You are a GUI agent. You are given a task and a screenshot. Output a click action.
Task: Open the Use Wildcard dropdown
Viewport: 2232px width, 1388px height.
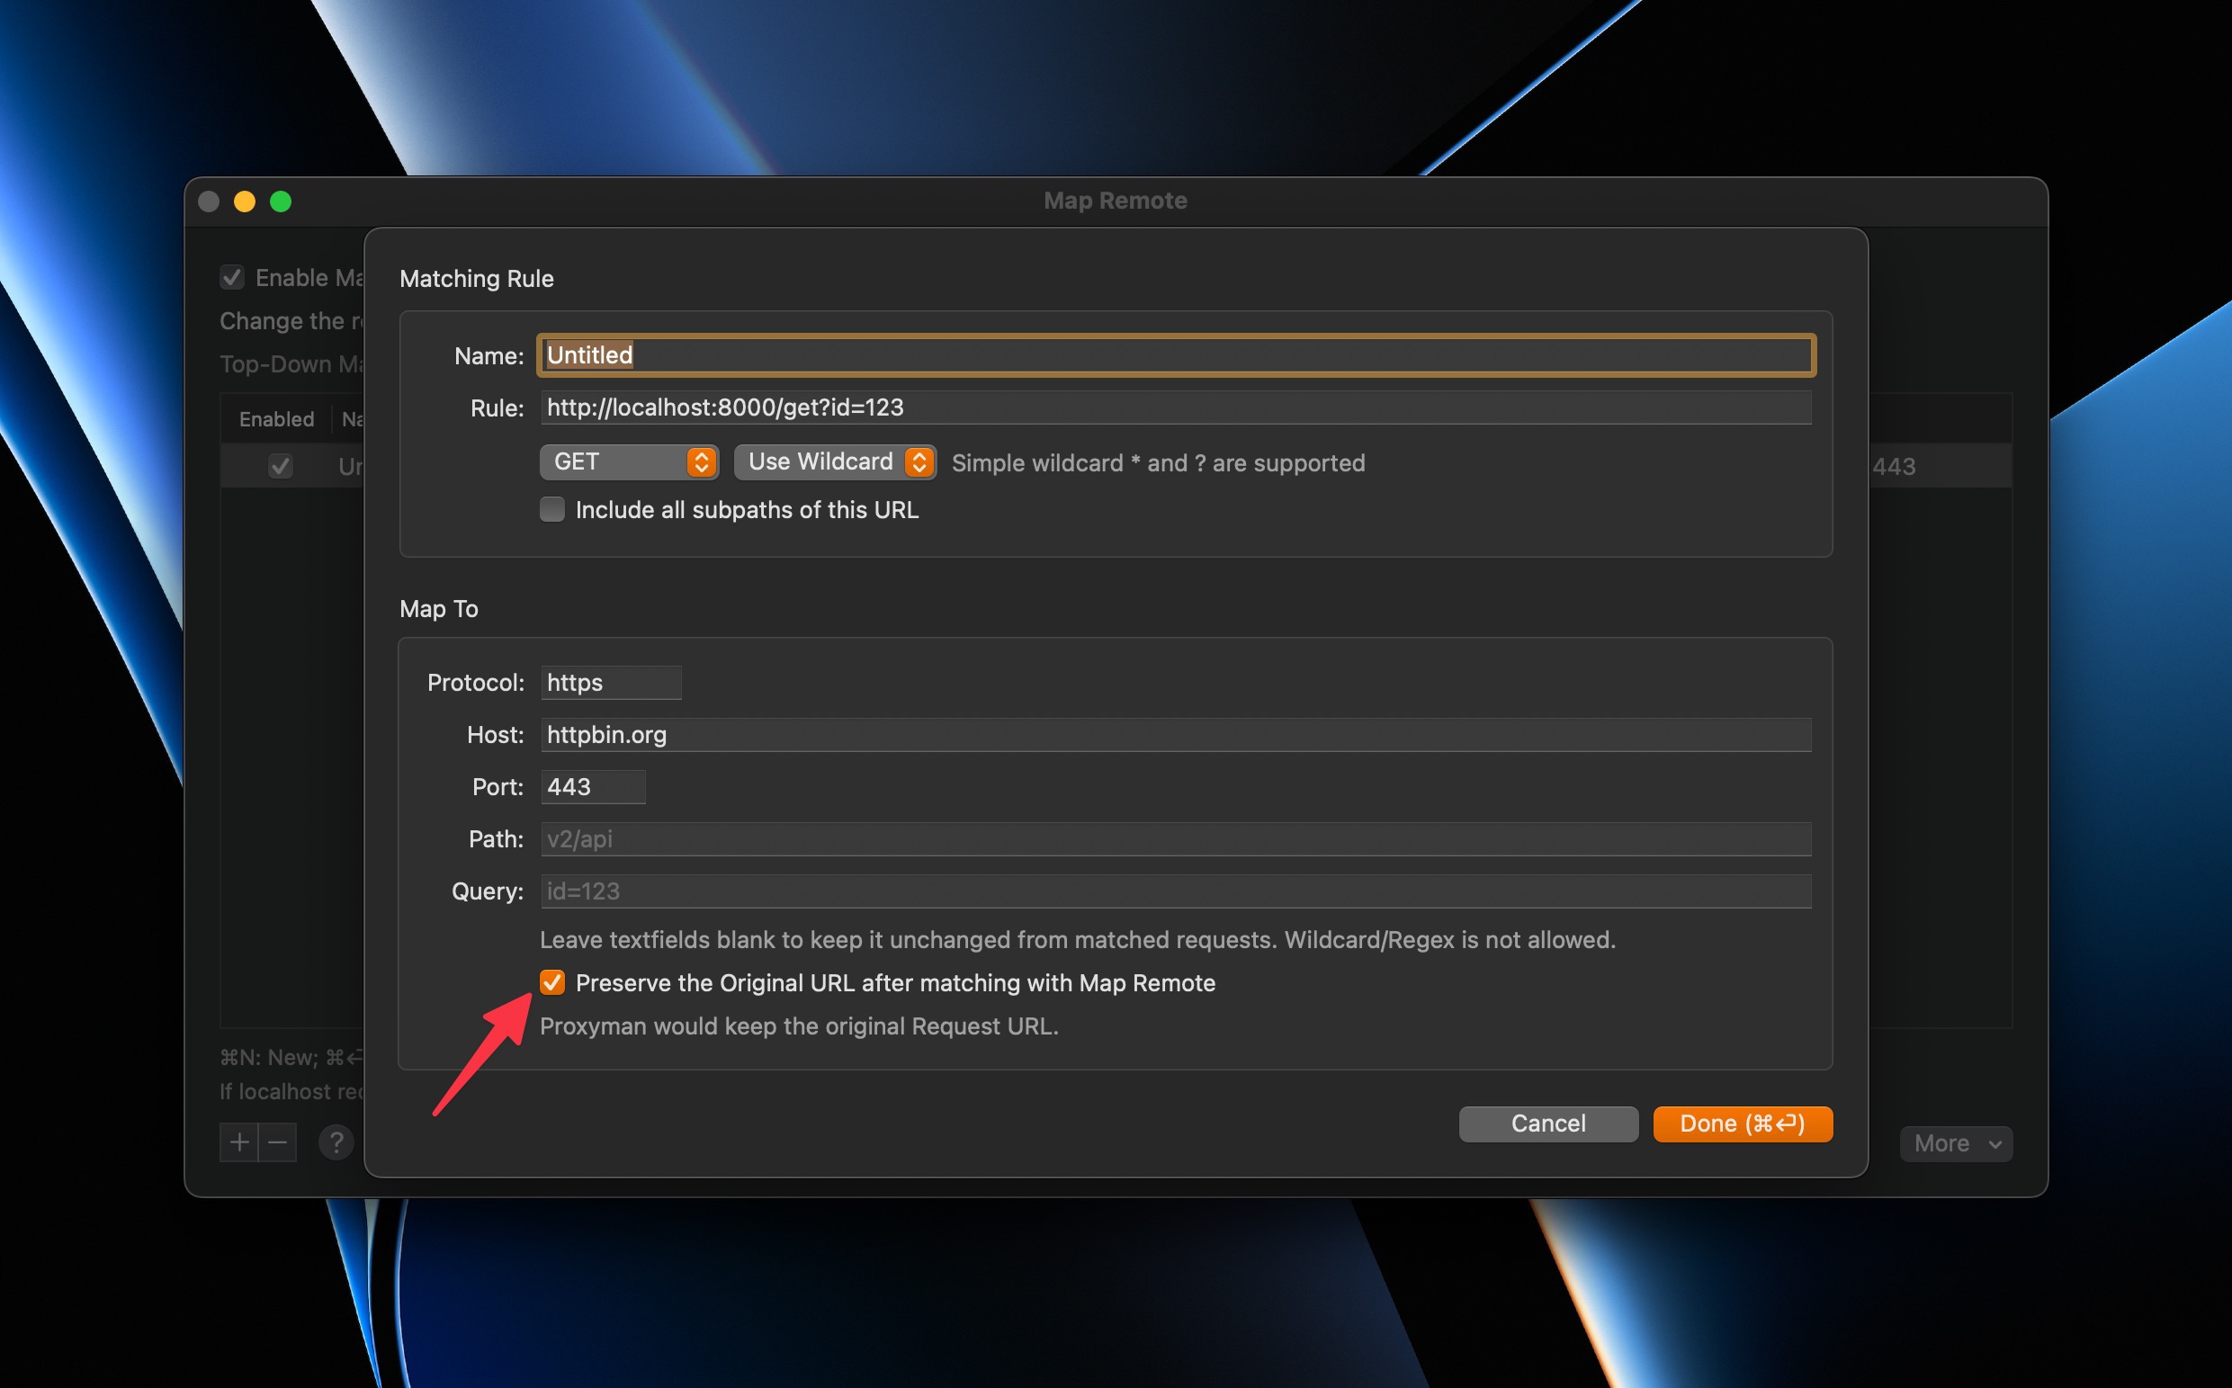pos(835,461)
